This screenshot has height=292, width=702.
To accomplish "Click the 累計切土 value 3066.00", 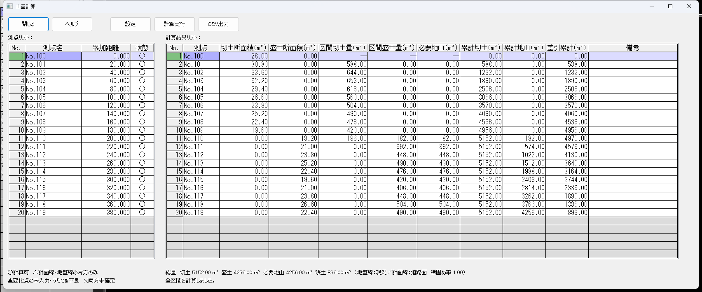I will 481,97.
